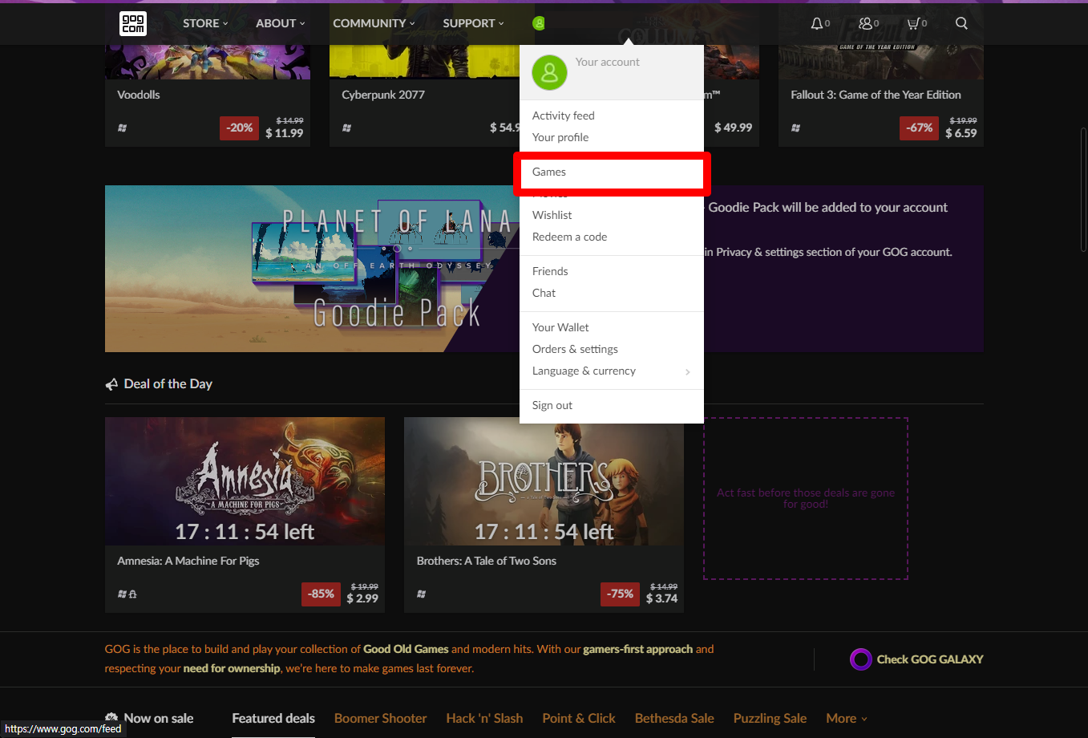Click Amnesia price $ 2.99
The height and width of the screenshot is (738, 1088).
362,598
